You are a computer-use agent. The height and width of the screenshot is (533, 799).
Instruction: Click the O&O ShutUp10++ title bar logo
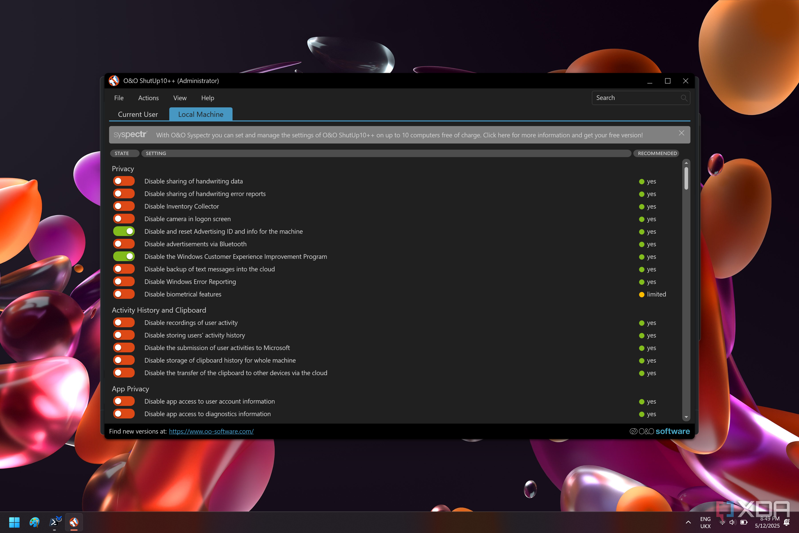pyautogui.click(x=114, y=80)
